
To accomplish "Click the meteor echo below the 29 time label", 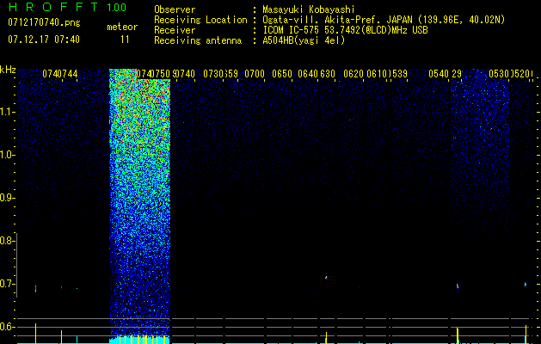I will coord(458,286).
